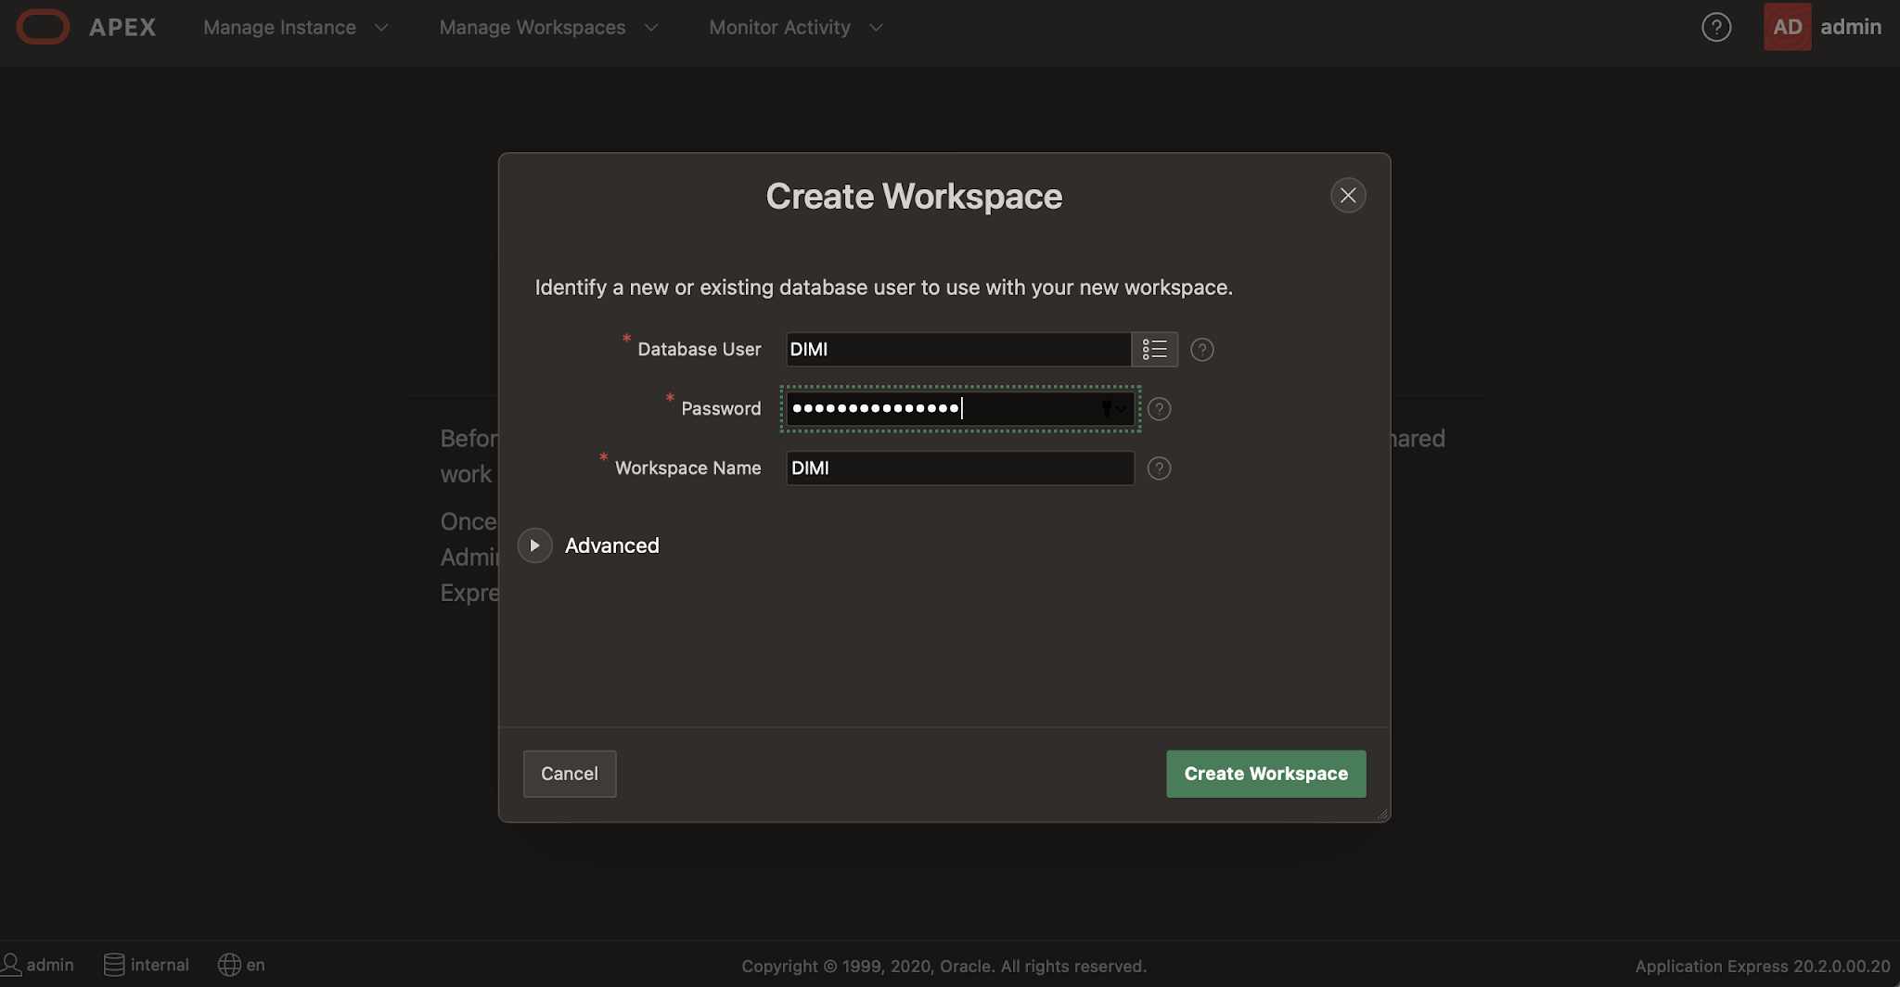
Task: Click the help icon beside Database User
Action: click(1201, 350)
